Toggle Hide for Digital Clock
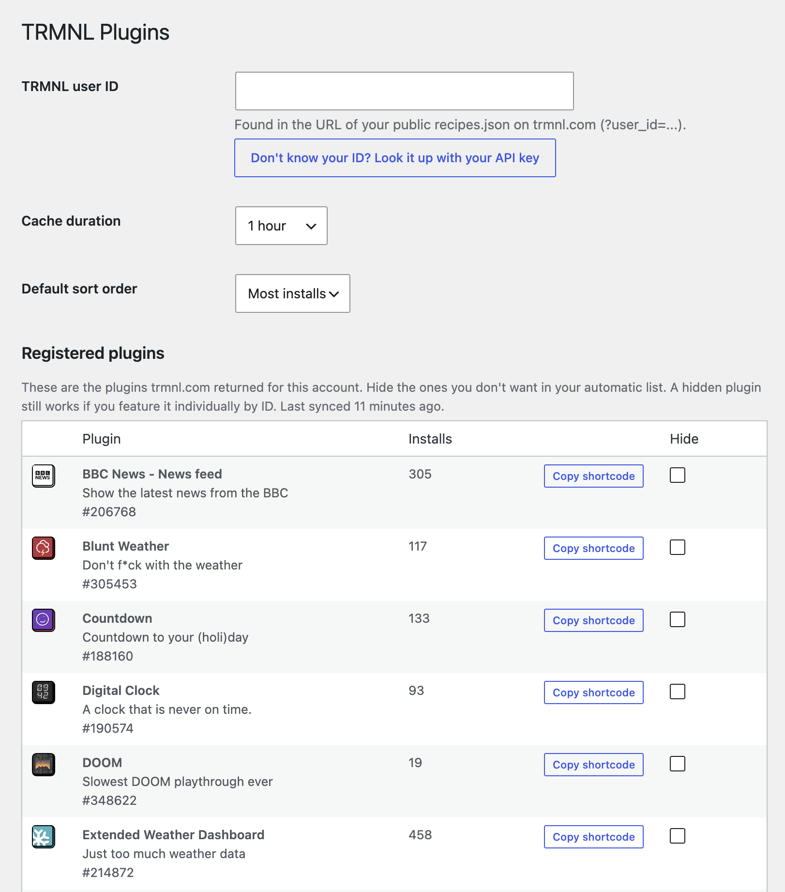Screen dimensions: 785x892 pyautogui.click(x=678, y=692)
